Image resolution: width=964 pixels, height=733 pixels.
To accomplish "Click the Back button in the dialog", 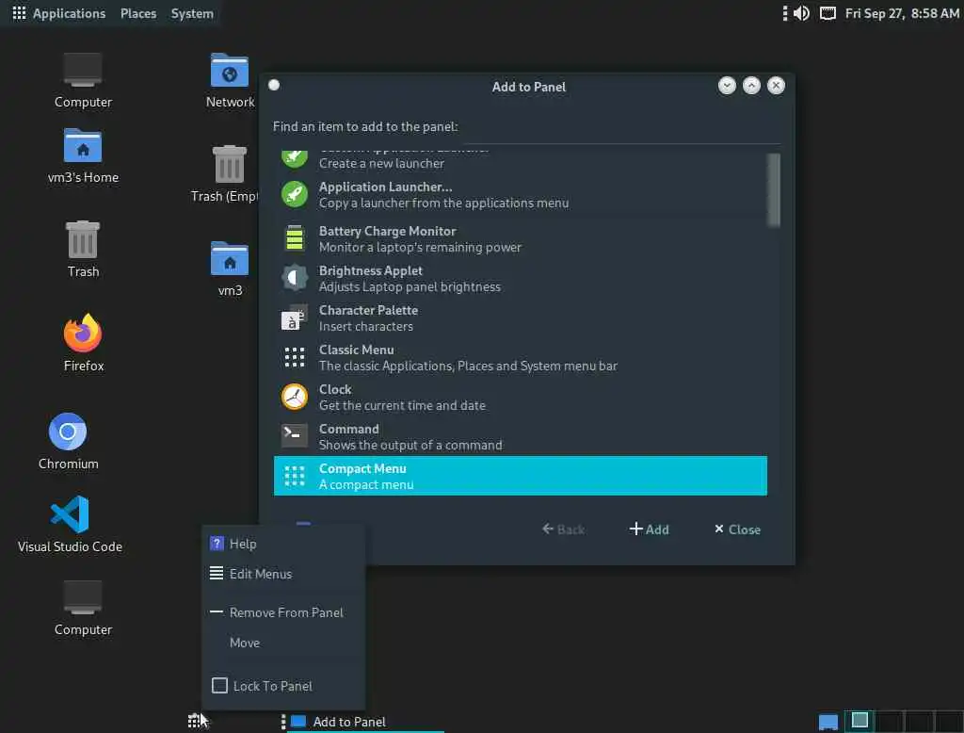I will [563, 529].
